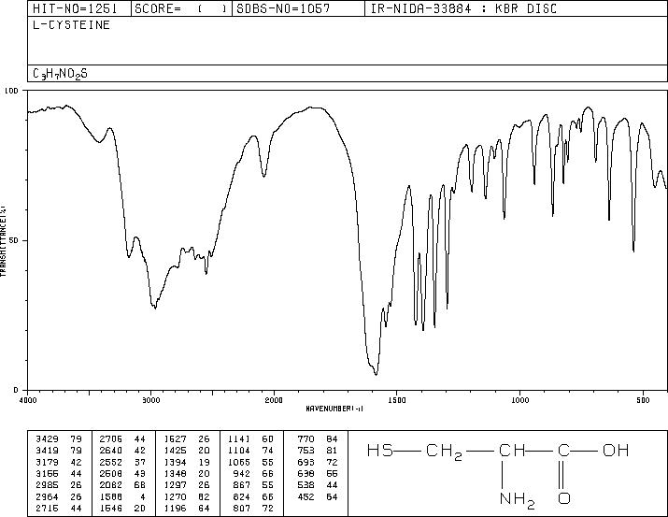668x517 pixels.
Task: Select the L-CYSTEINE compound name
Action: [x=72, y=25]
